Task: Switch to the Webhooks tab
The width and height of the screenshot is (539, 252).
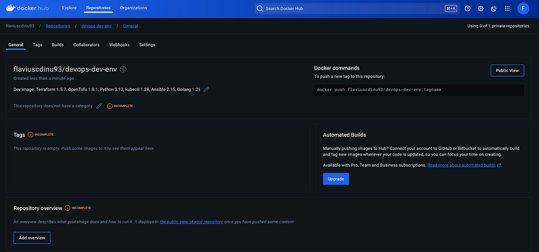Action: 119,45
